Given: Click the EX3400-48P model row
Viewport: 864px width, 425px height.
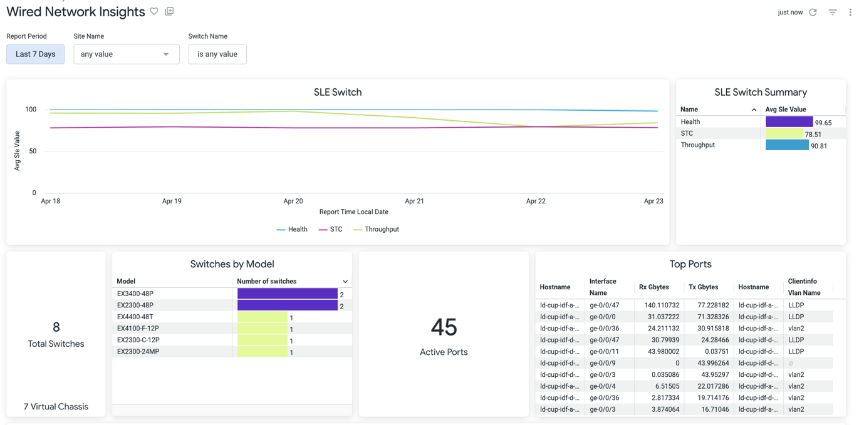Looking at the screenshot, I should (135, 294).
